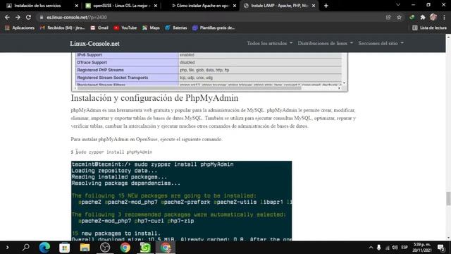Open Microsoft Store from the taskbar

pyautogui.click(x=64, y=248)
